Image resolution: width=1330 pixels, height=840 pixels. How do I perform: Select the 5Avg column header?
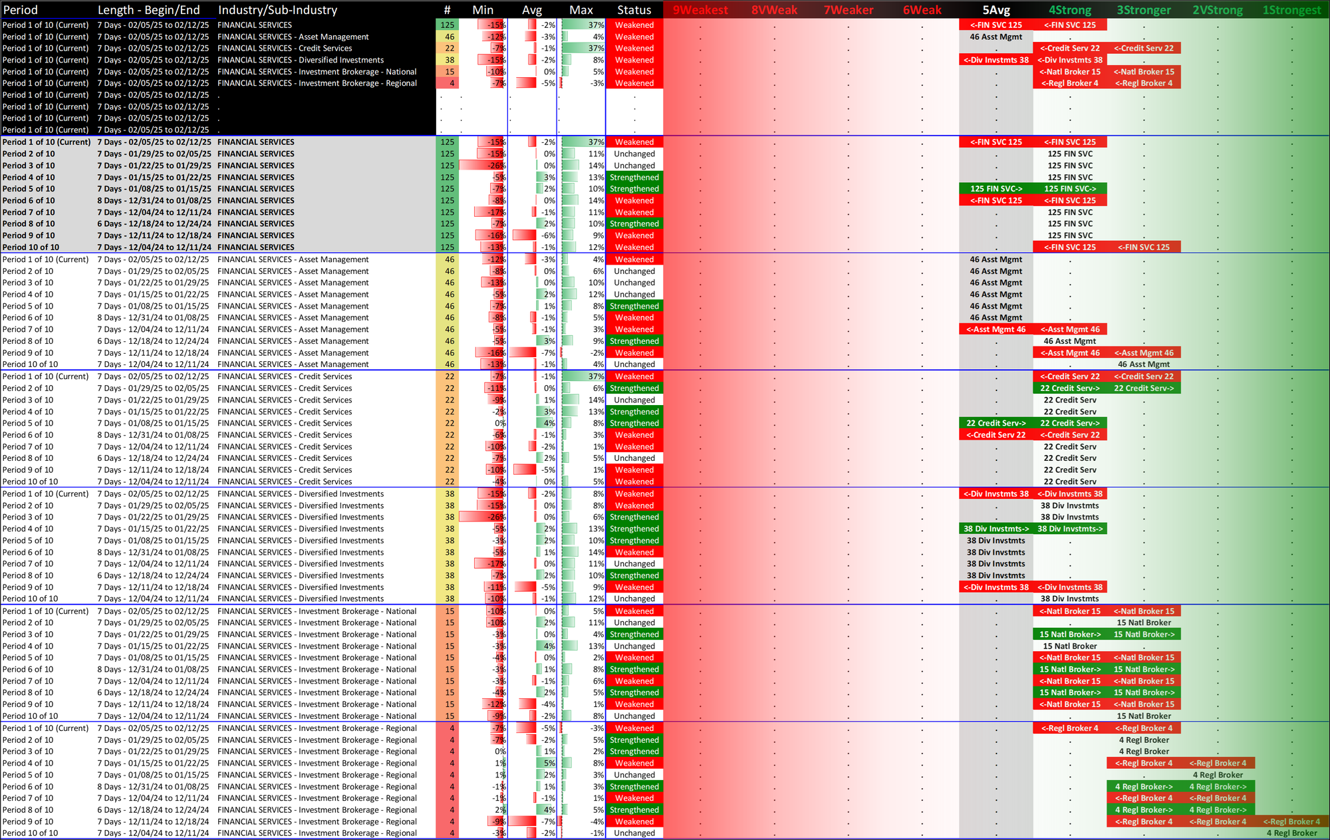pyautogui.click(x=996, y=10)
